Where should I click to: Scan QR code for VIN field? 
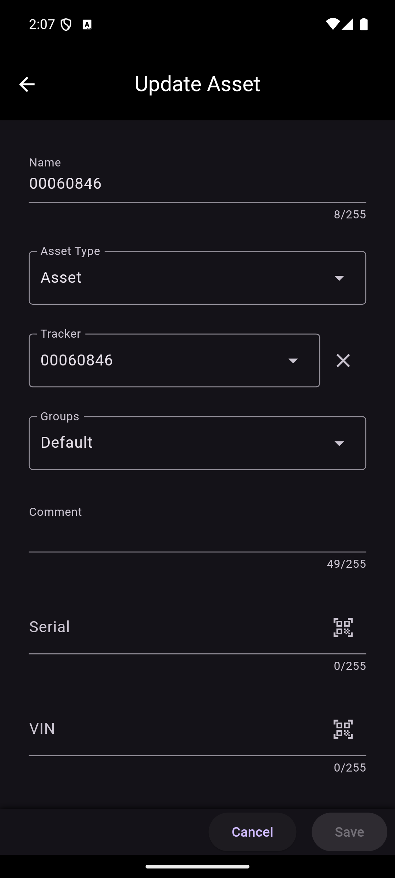343,729
